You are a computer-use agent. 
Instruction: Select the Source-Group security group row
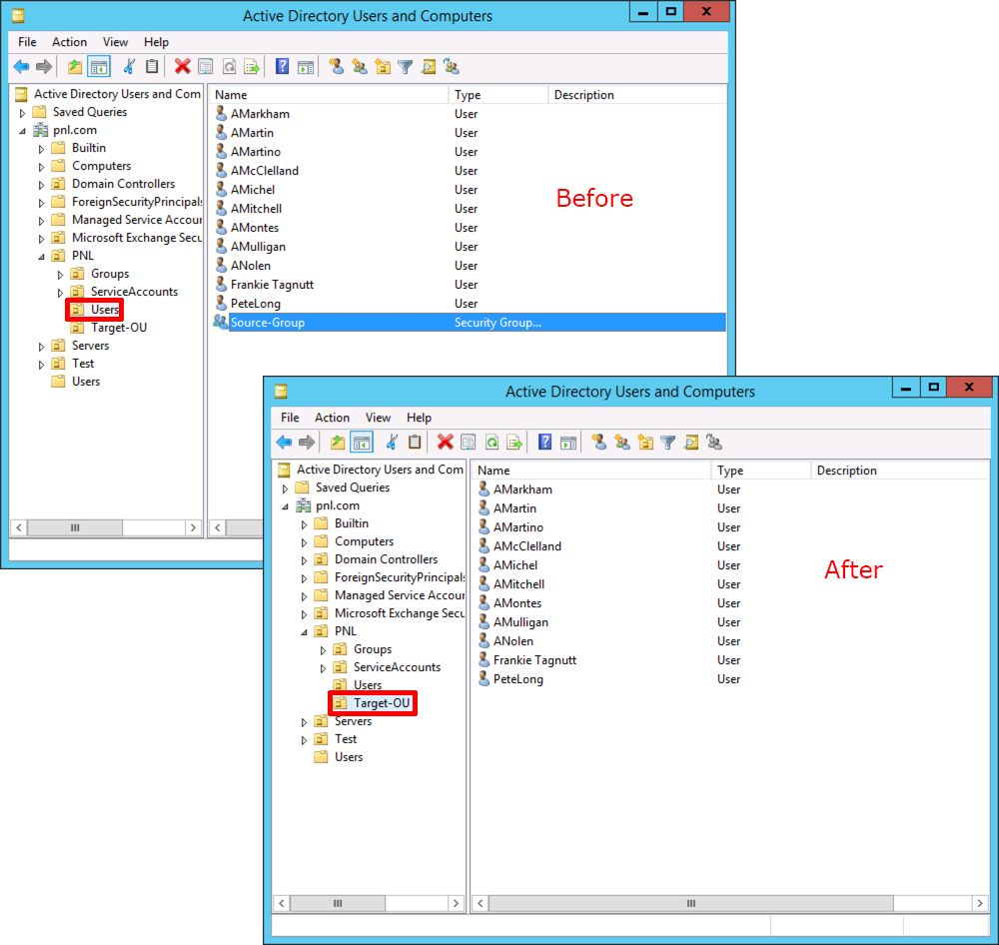(x=268, y=323)
